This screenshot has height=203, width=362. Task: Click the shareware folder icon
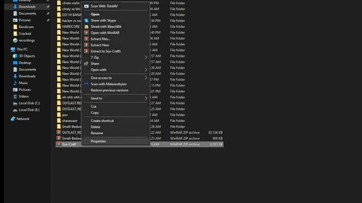59,121
